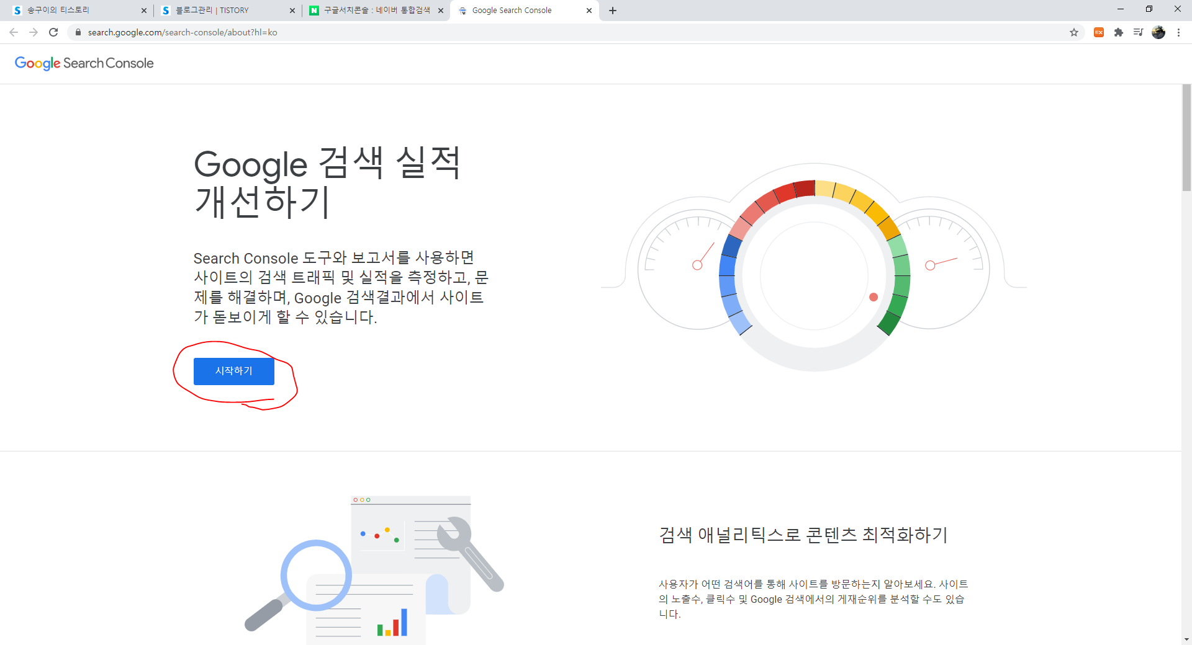Open the Chrome three-dot menu
The height and width of the screenshot is (645, 1192).
(1178, 32)
